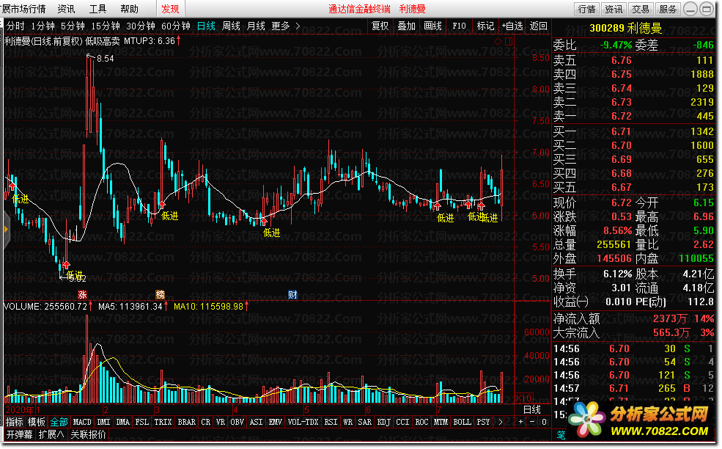Viewport: 722px width, 449px height.
Task: Click the 资讯 button beside 行情
Action: pos(614,9)
